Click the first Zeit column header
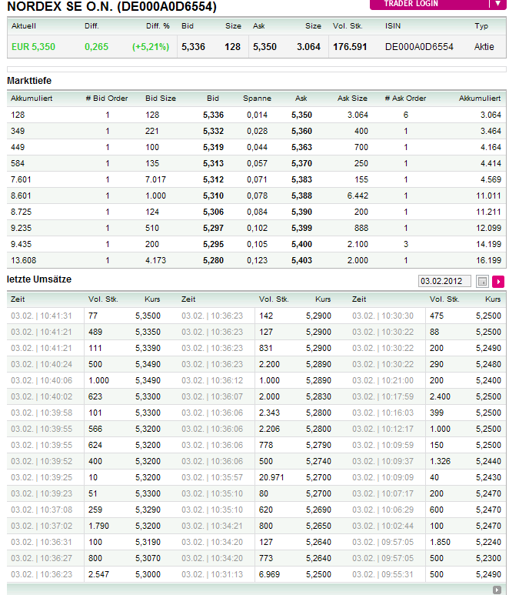 click(x=18, y=299)
